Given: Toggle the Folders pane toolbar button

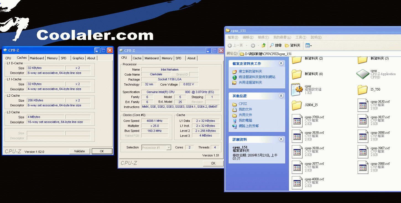Looking at the screenshot, I should tap(293, 45).
